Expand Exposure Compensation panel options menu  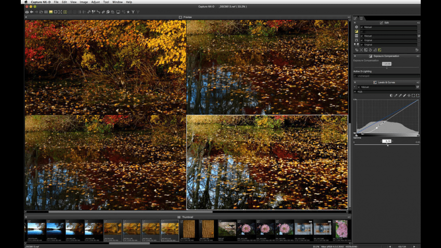pos(418,56)
